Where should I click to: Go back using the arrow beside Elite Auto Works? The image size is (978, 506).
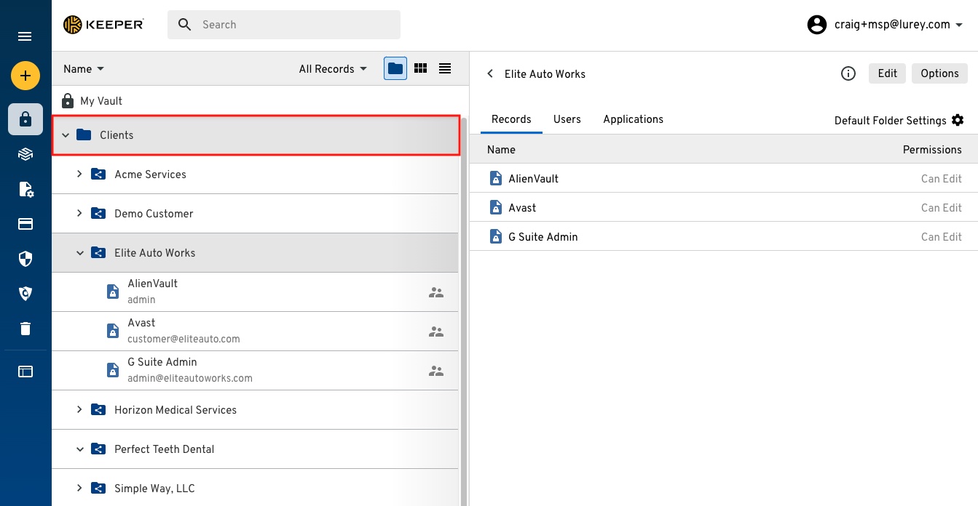pos(490,73)
